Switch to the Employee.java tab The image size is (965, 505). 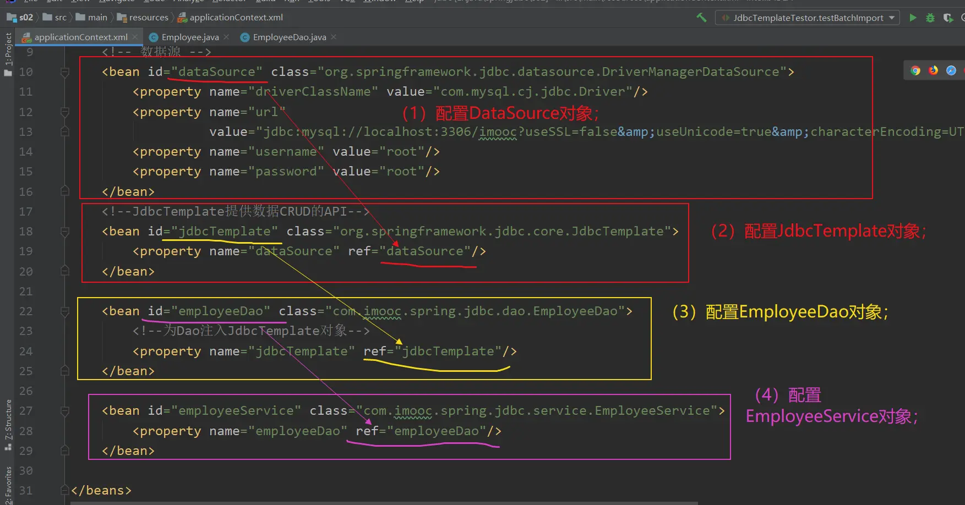pos(189,37)
